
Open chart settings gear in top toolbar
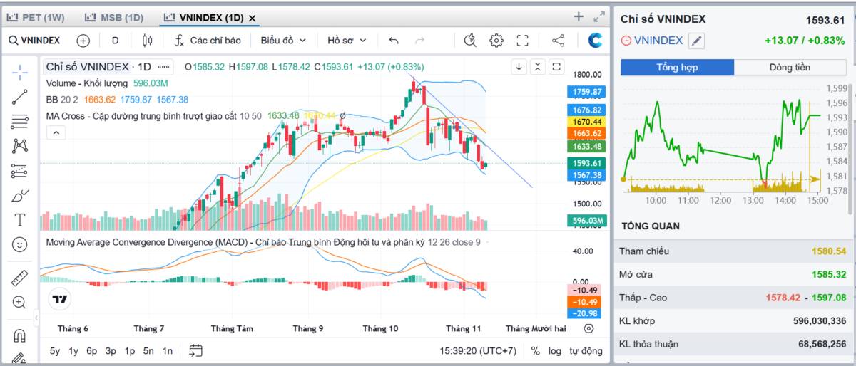click(496, 41)
